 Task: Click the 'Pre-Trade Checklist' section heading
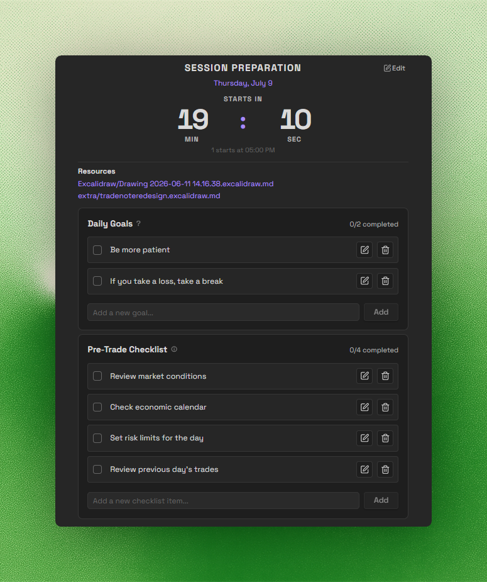pyautogui.click(x=128, y=349)
